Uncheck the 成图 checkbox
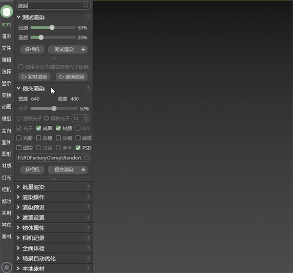The height and width of the screenshot is (273, 293). pos(39,128)
